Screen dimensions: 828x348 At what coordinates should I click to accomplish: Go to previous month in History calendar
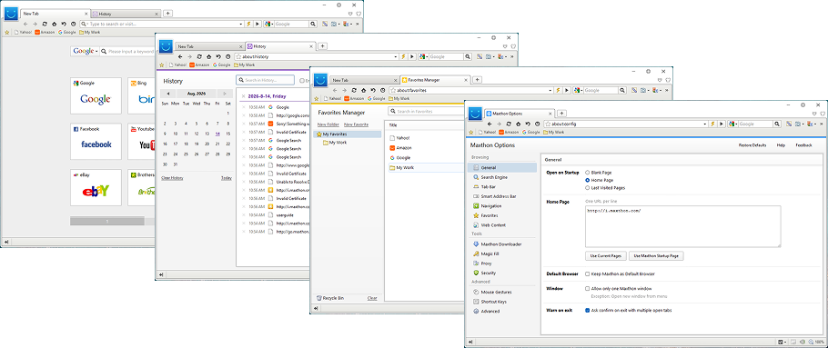167,94
